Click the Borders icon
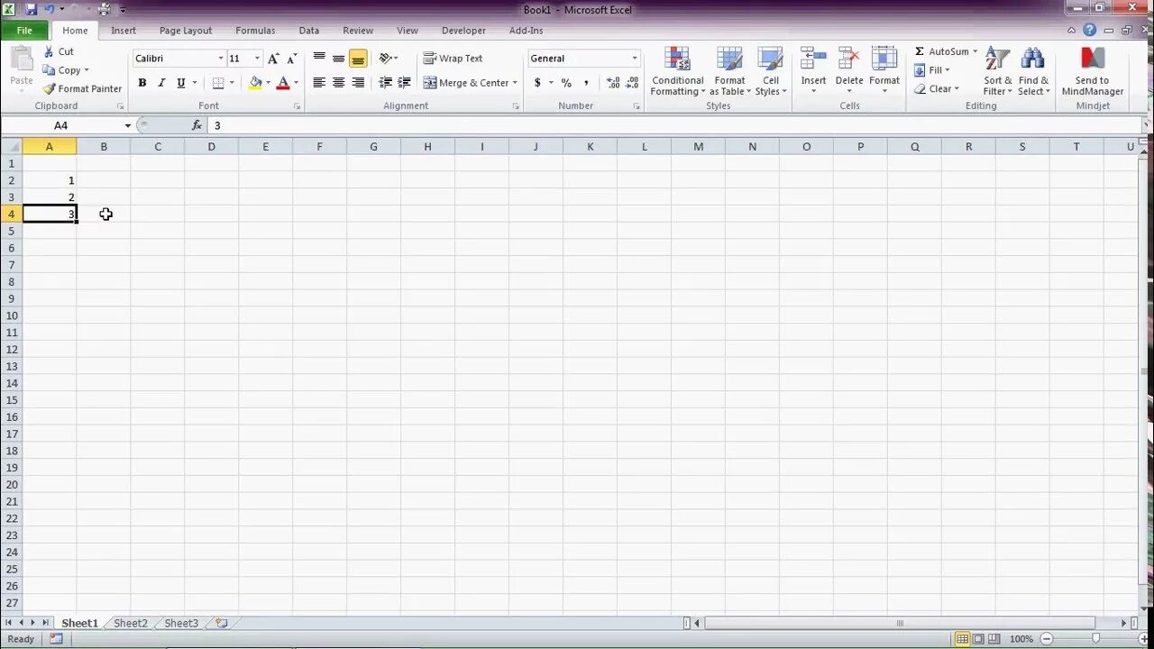 [x=218, y=83]
